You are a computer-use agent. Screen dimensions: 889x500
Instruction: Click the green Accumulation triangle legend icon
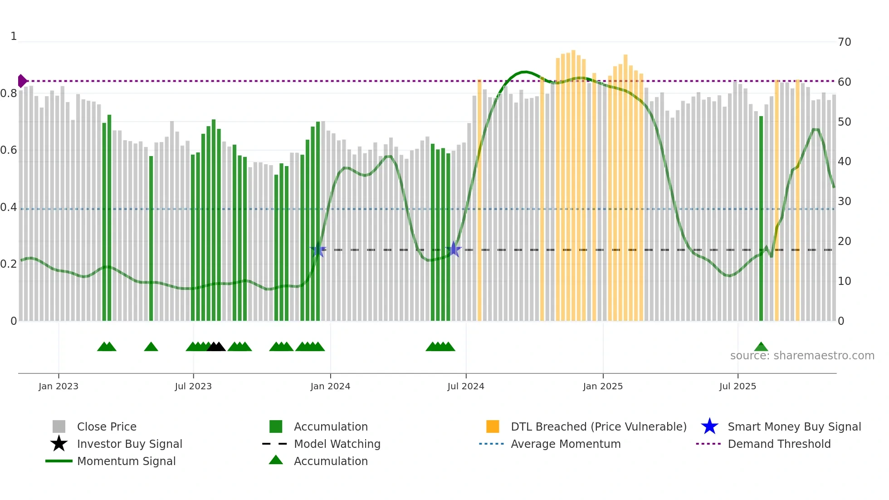point(276,460)
